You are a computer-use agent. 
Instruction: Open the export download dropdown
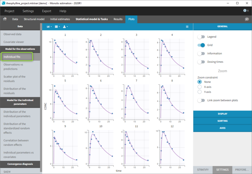click(66, 26)
